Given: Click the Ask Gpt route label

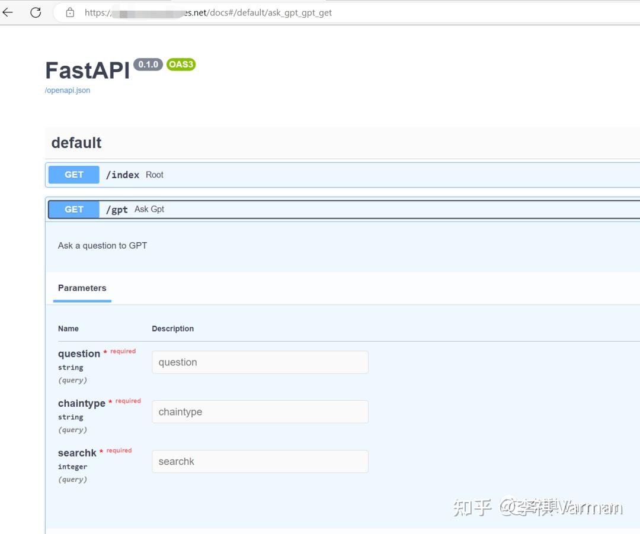Looking at the screenshot, I should 149,209.
